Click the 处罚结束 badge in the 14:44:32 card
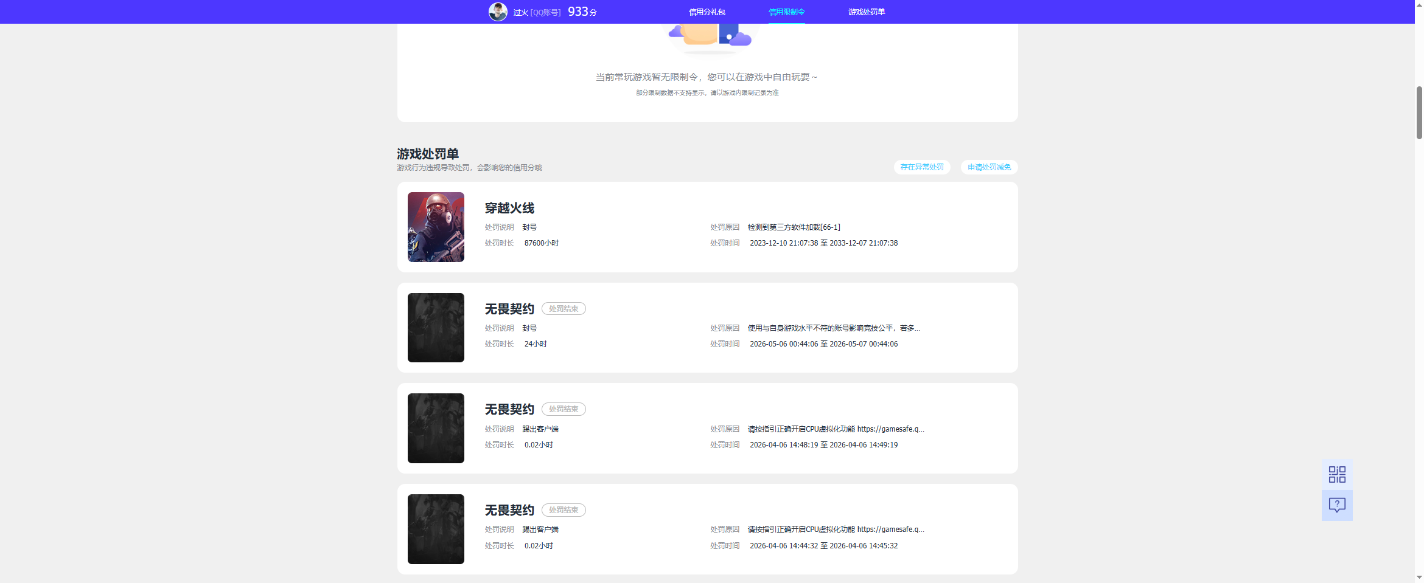Screen dimensions: 1424x583 coord(564,510)
